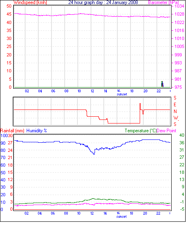Click the rainfall axis value 24
Viewport: 186px width, 225px height.
[x=10, y=150]
